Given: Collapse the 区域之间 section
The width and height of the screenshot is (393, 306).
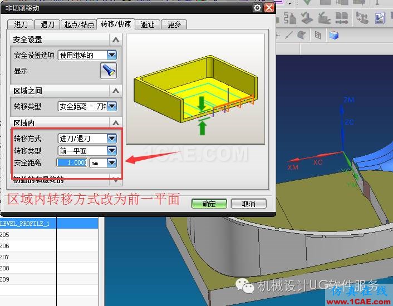Looking at the screenshot, I should point(116,91).
